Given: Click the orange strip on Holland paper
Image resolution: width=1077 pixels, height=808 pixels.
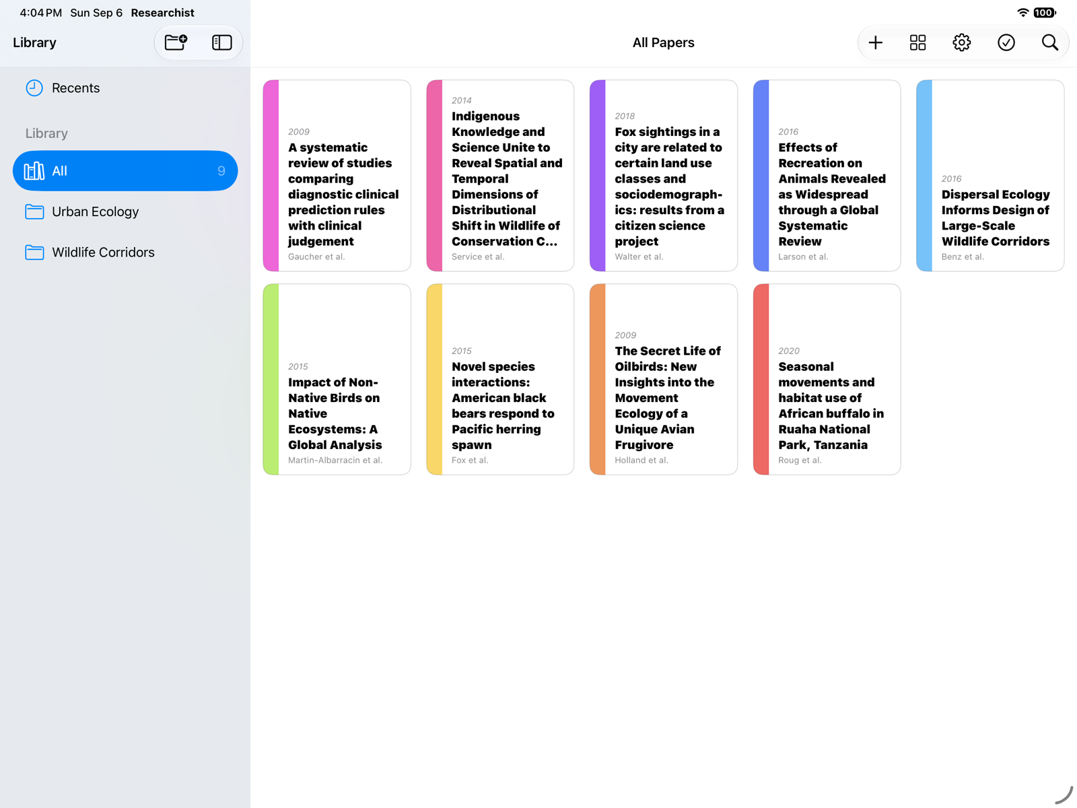Looking at the screenshot, I should [598, 379].
